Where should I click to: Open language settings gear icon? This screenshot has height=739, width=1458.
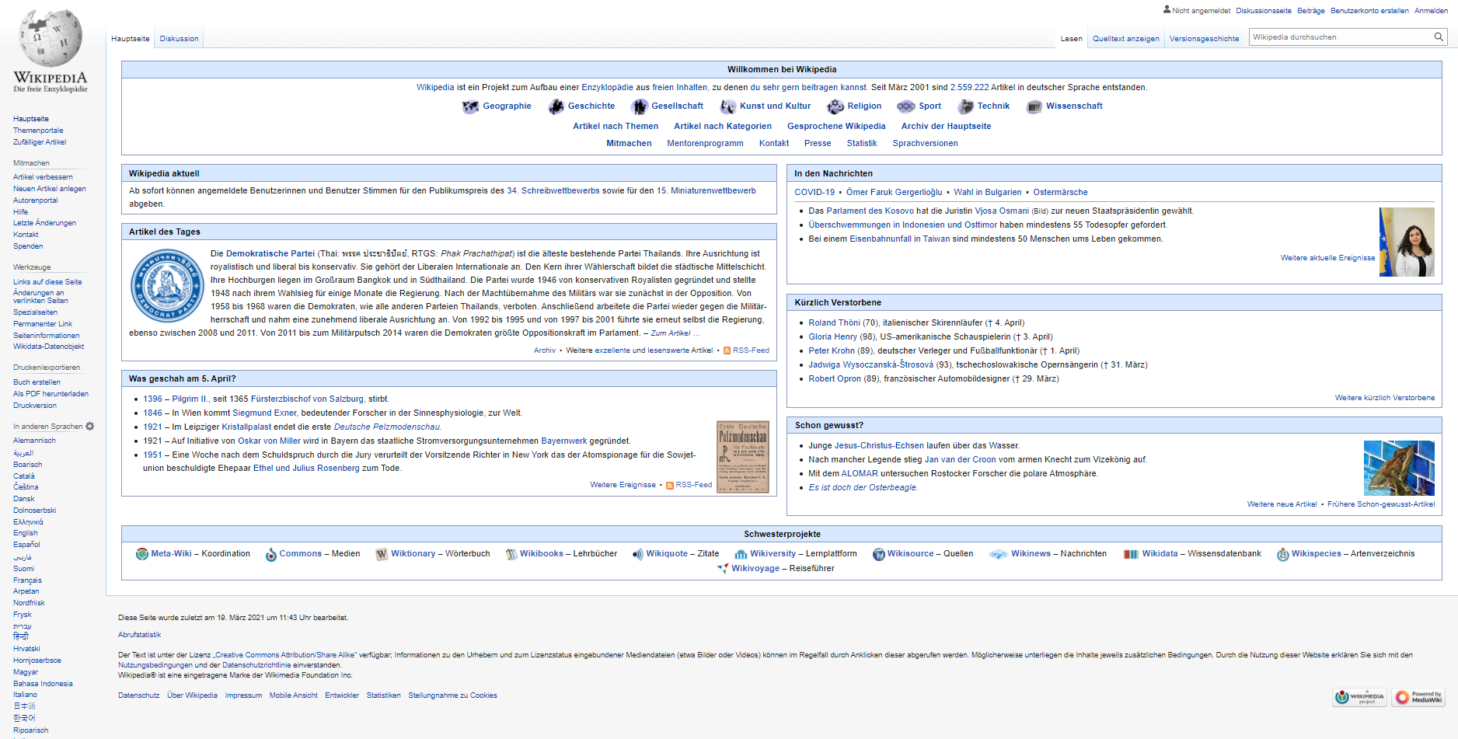[x=89, y=427]
